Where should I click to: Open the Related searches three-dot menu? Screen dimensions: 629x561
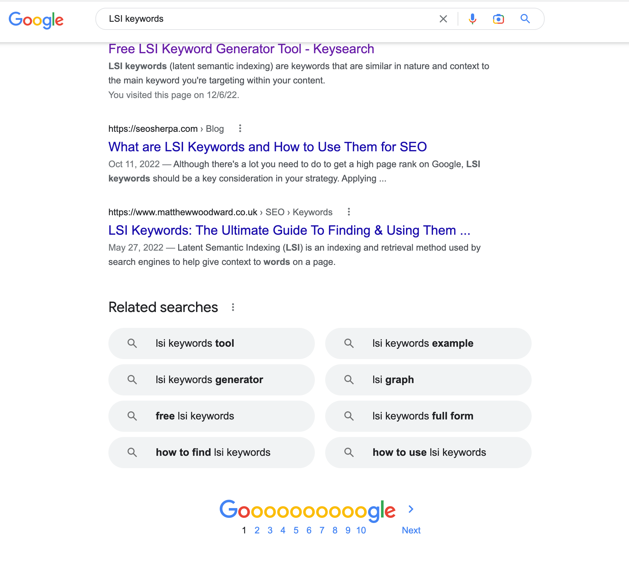click(x=233, y=307)
